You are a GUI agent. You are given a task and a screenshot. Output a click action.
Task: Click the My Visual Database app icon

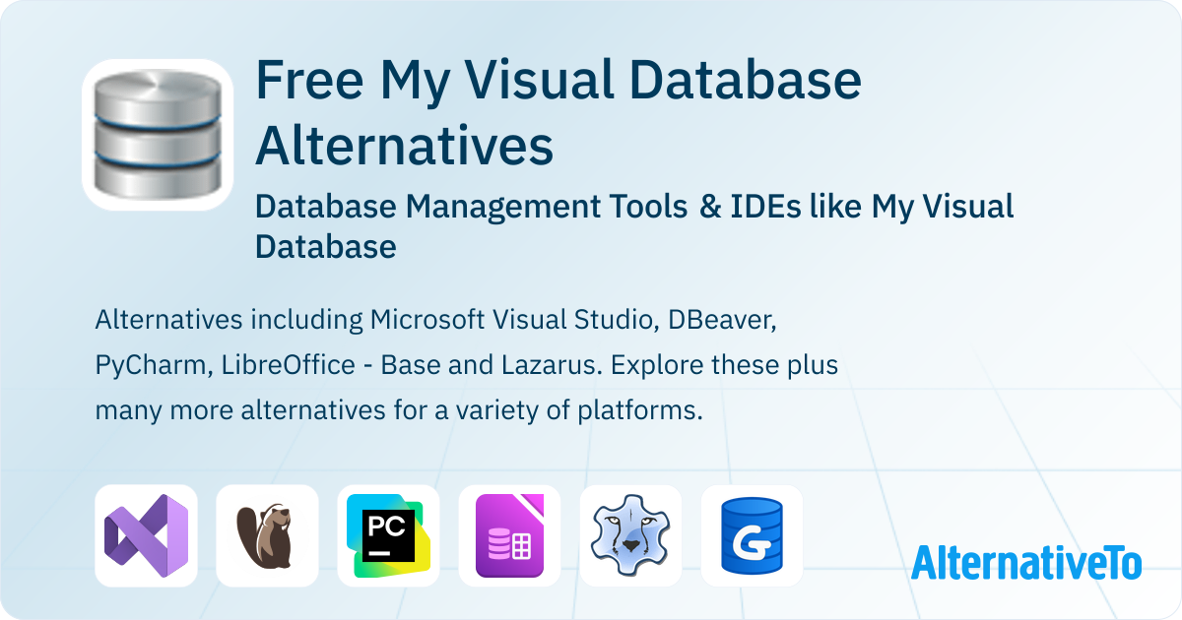[158, 135]
